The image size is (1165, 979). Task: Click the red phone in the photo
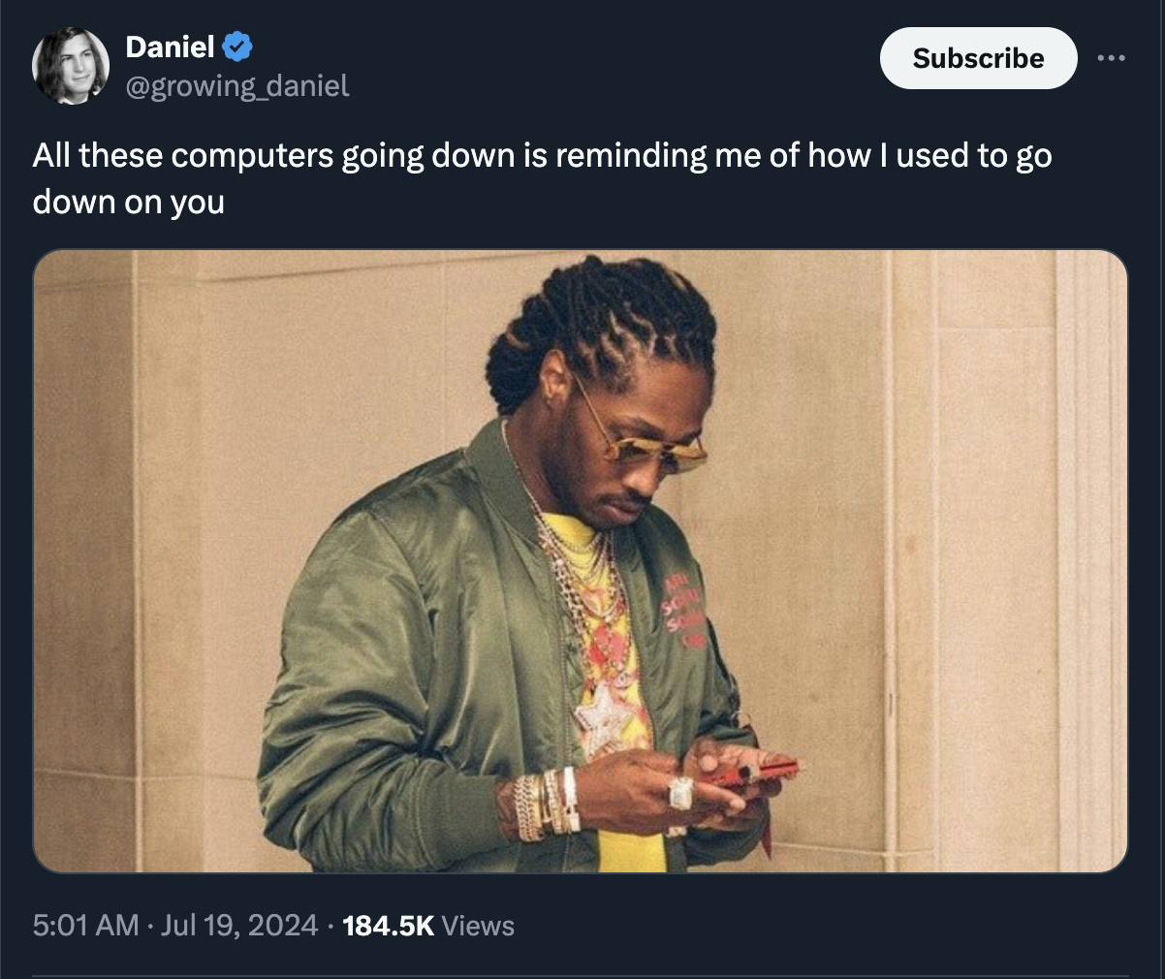(x=751, y=773)
